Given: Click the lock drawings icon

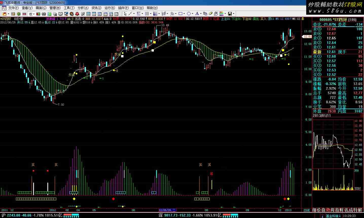Looking at the screenshot, I should click(216, 14).
